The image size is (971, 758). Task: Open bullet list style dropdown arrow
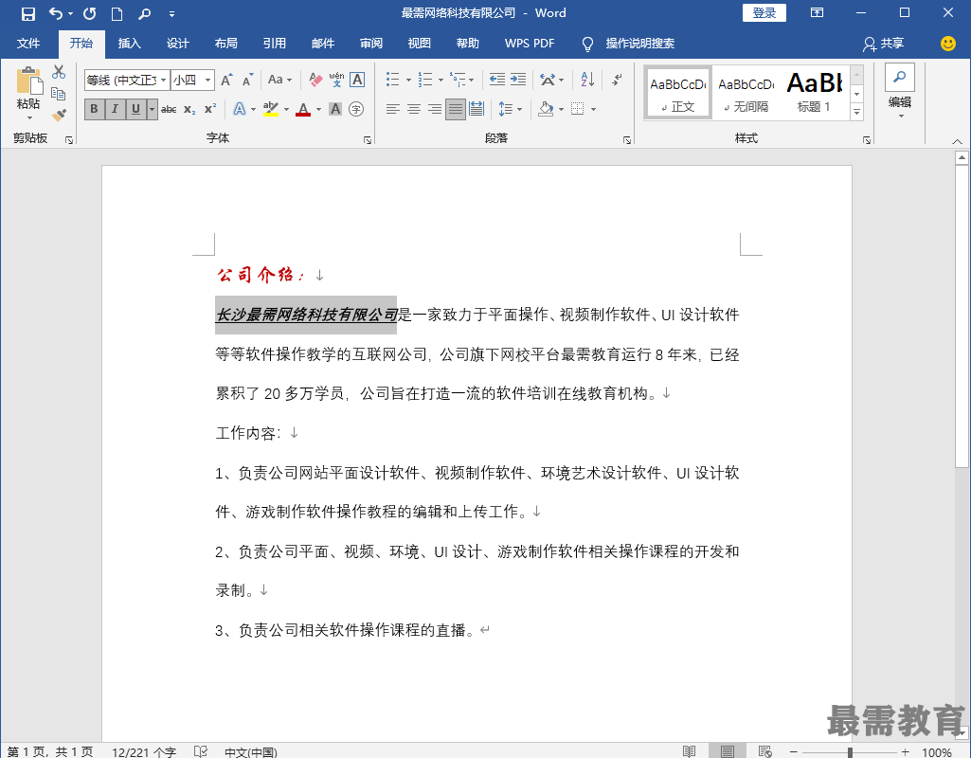(408, 80)
